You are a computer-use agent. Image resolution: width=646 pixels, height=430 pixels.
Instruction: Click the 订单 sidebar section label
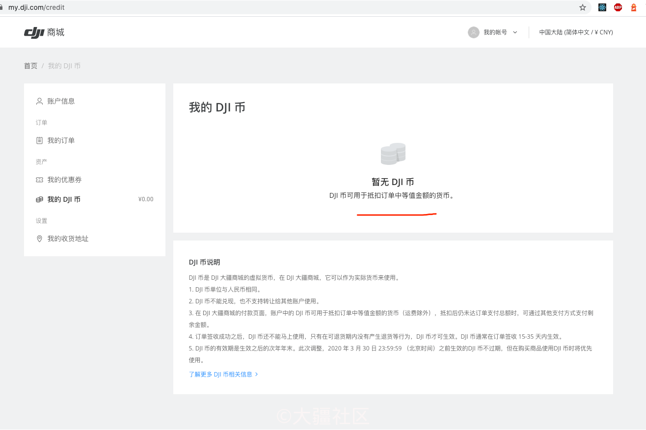pos(41,122)
